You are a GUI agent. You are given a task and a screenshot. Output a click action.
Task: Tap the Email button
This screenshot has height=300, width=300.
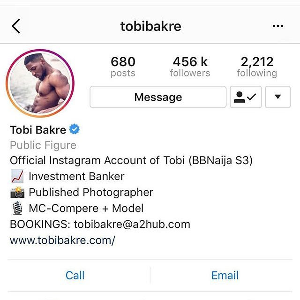coord(225,275)
